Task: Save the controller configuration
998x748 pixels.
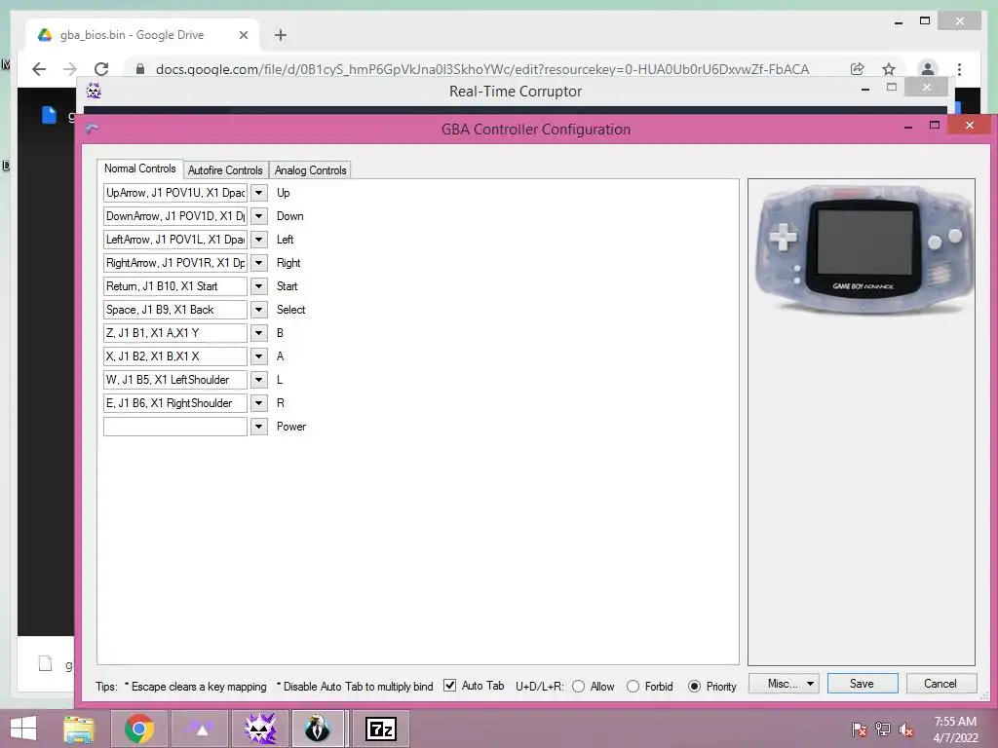Action: tap(863, 684)
